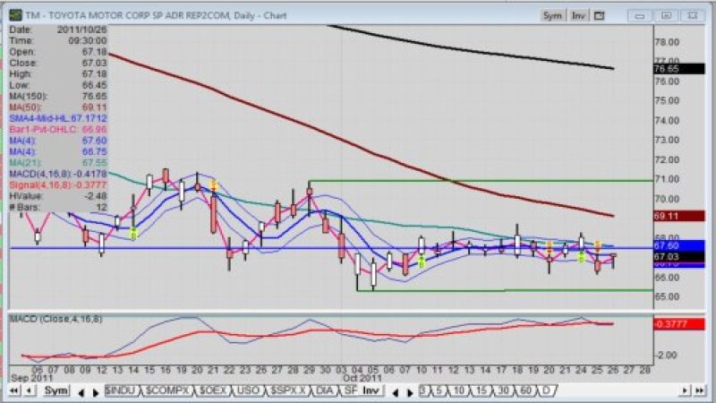Click the single left scroll arrow beside Sym
This screenshot has height=403, width=716.
(x=30, y=390)
